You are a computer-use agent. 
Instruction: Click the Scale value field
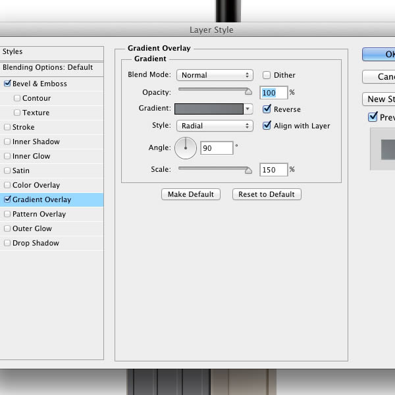tap(274, 170)
